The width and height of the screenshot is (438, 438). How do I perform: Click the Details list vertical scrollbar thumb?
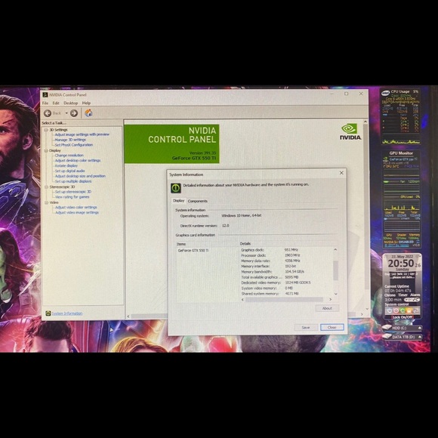point(335,270)
